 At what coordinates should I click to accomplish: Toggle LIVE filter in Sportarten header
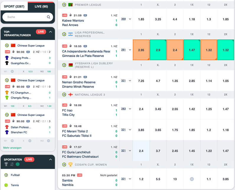[x=29, y=159]
